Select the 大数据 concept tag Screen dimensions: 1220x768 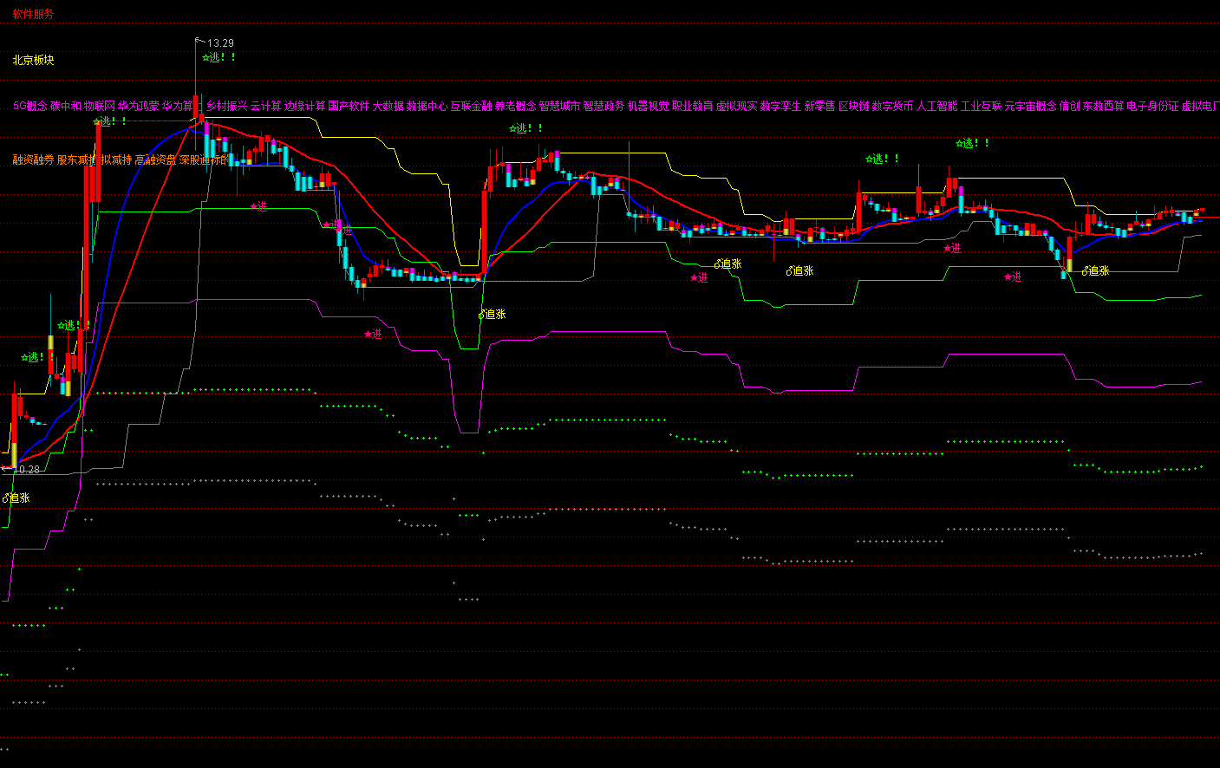click(x=388, y=106)
